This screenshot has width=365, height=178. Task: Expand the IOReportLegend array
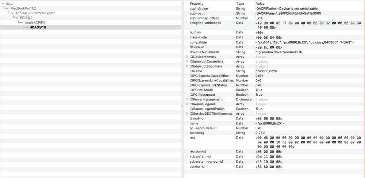pos(187,104)
